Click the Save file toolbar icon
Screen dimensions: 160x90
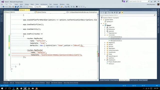coord(15,7)
